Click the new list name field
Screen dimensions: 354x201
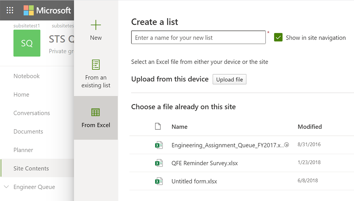tap(198, 38)
